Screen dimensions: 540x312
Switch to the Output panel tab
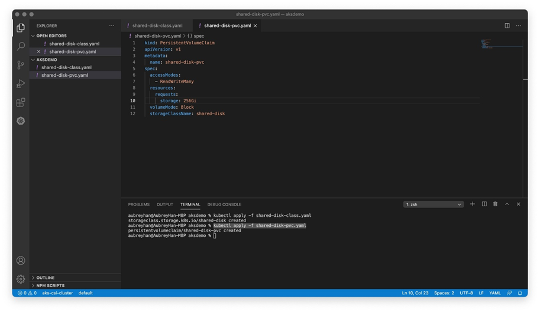[x=164, y=204]
